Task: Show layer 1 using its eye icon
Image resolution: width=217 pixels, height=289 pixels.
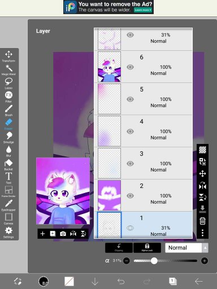Action: (130, 228)
